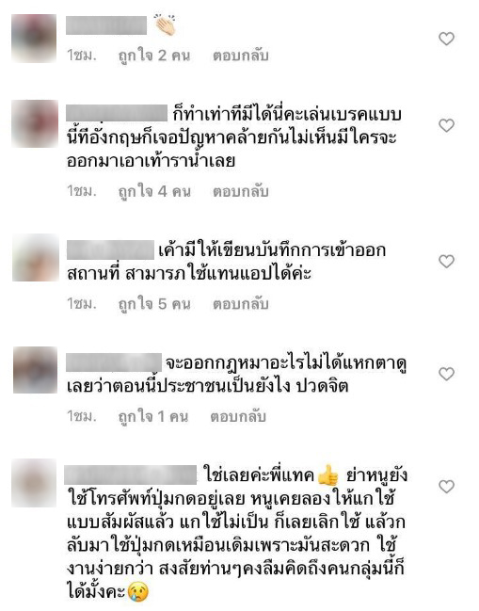Screen dimensions: 479x611
Task: Open blurred username before ใช่เลยค่ะพี่แทค
Action: pos(131,475)
